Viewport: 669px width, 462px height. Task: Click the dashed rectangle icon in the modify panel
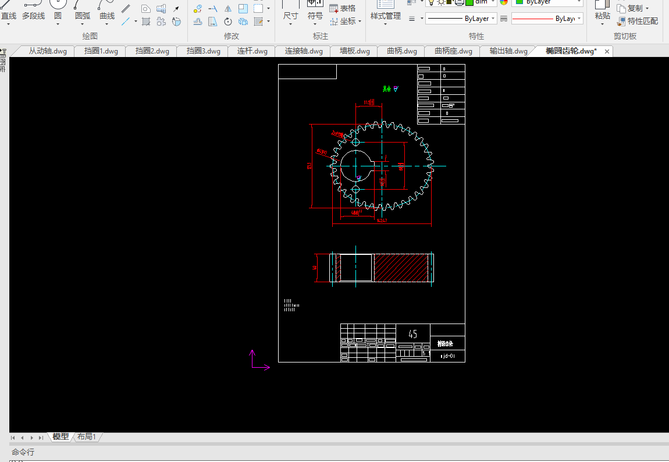(x=258, y=9)
